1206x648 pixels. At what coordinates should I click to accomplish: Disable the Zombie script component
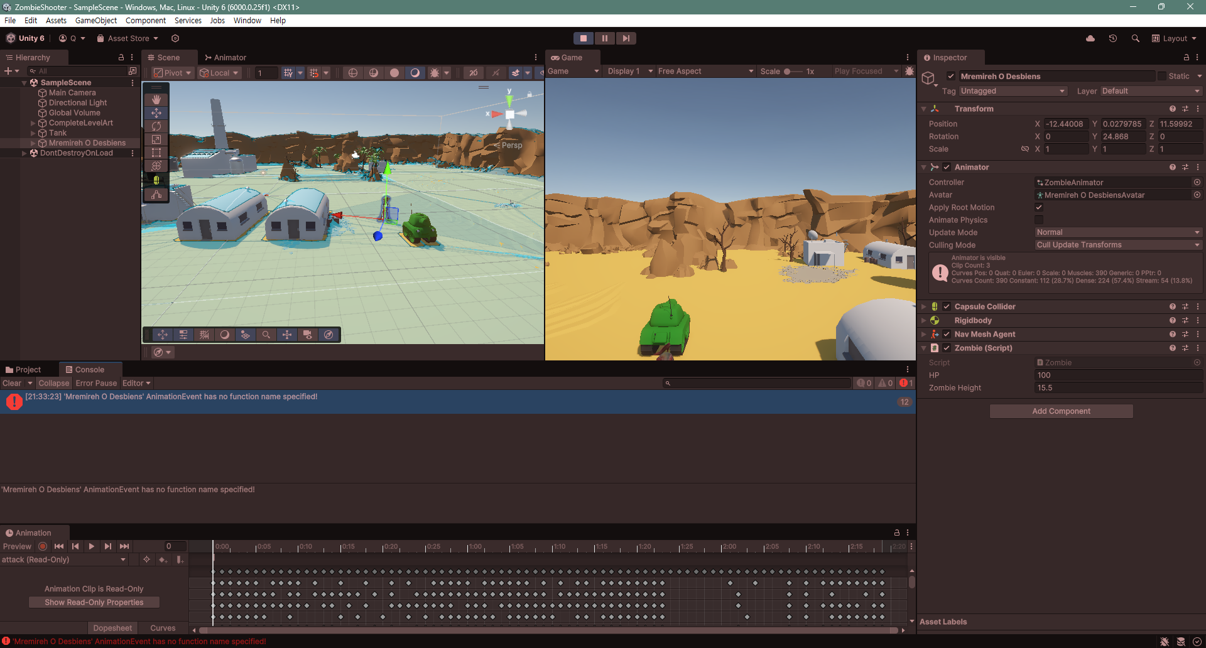coord(947,348)
